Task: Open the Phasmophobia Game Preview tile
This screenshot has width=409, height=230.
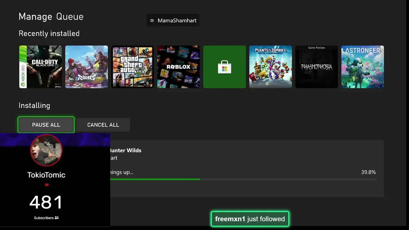Action: pos(317,67)
